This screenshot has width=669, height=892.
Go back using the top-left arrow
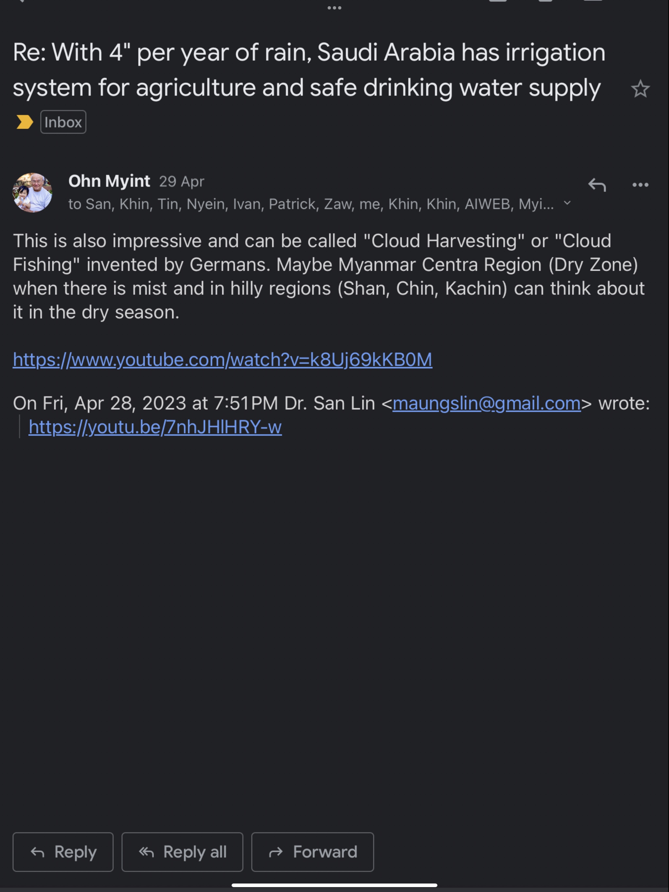(x=20, y=1)
